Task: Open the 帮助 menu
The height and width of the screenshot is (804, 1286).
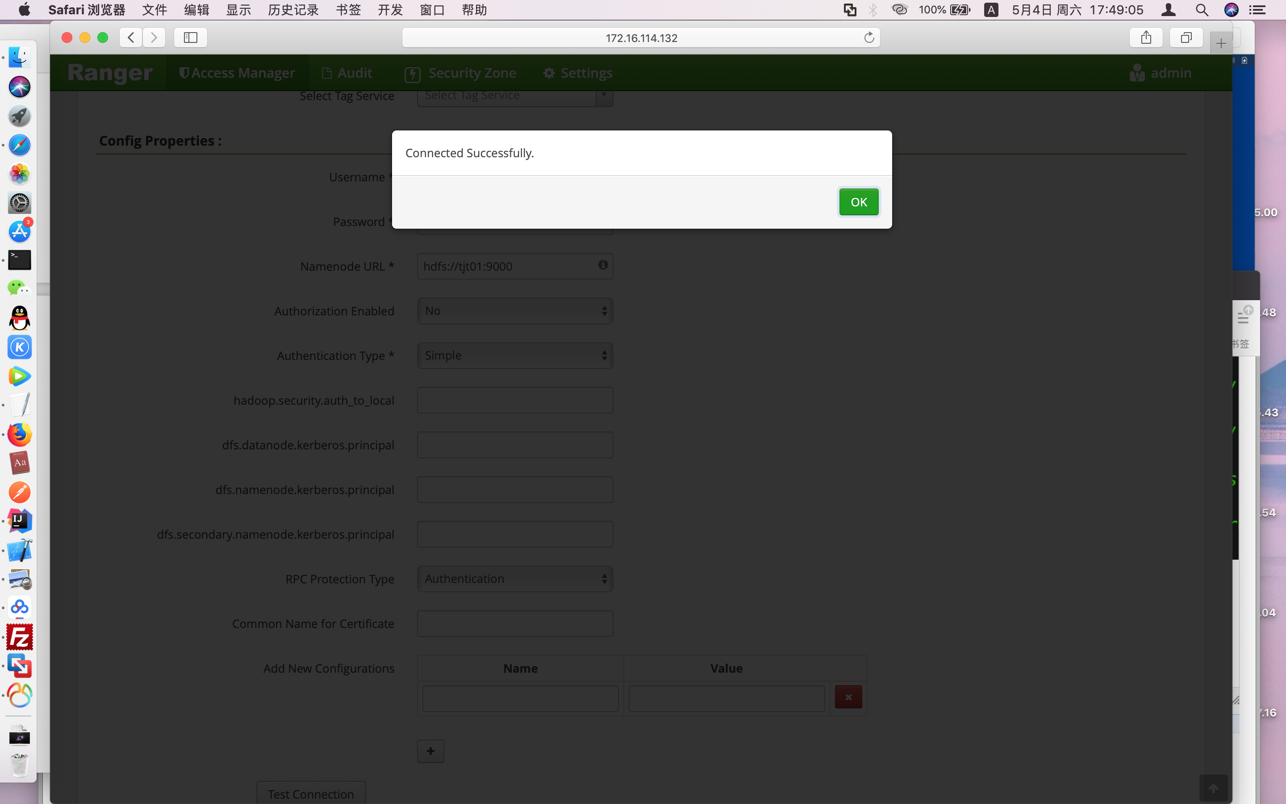Action: pyautogui.click(x=475, y=9)
